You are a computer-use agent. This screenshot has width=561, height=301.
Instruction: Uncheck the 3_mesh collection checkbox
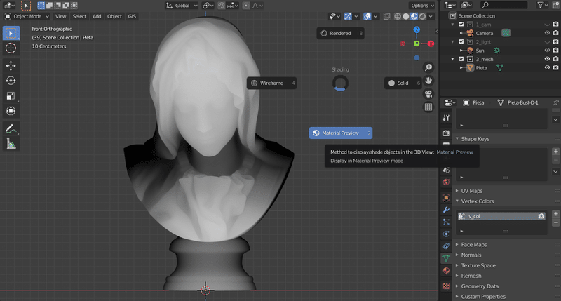(x=461, y=59)
